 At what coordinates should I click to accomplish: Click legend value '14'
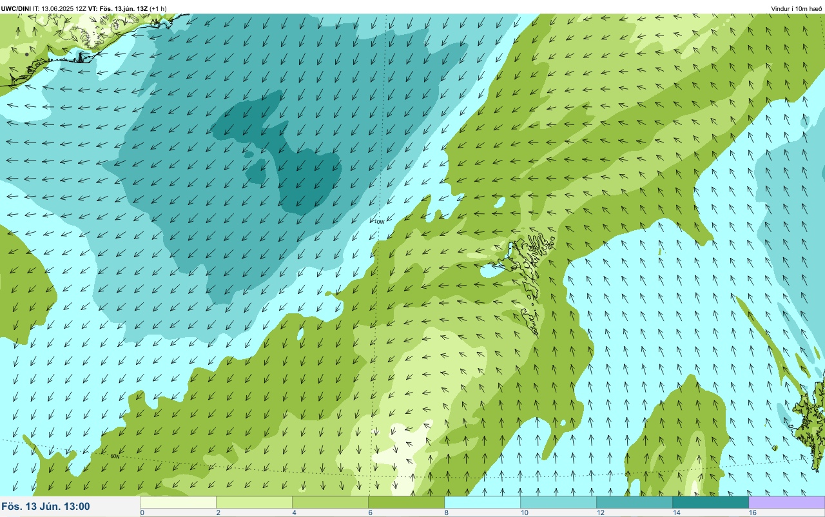677,512
